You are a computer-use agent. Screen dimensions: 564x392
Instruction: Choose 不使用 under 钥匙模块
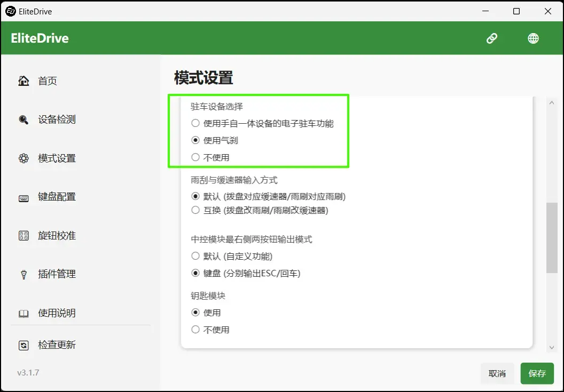point(210,330)
